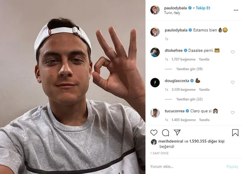Follow with Takip Et link
242x174 pixels.
pos(203,8)
